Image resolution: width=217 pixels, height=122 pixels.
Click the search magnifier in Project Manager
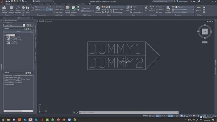tap(32, 32)
